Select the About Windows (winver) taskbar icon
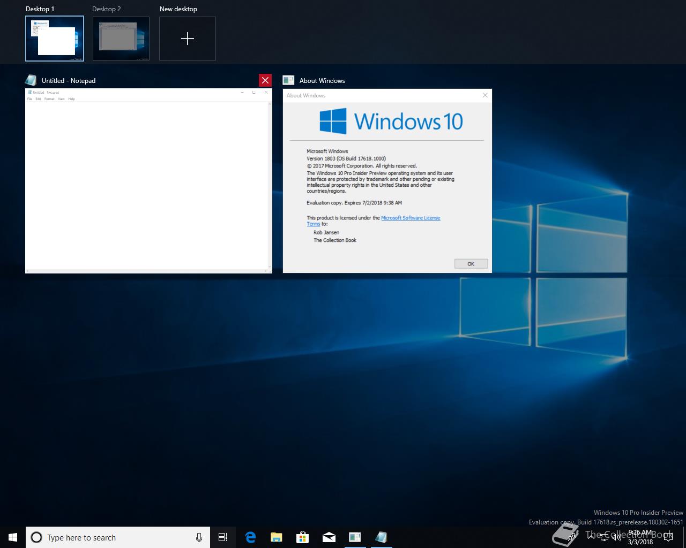The height and width of the screenshot is (548, 686). [x=355, y=537]
